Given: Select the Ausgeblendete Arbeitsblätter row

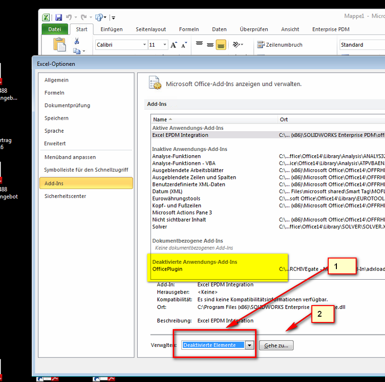Looking at the screenshot, I should pyautogui.click(x=268, y=170).
